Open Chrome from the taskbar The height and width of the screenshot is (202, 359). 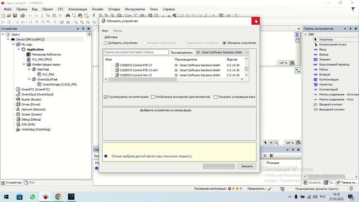click(x=58, y=197)
